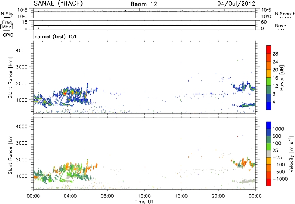Click the 60 tick on Nave axis
295x204 pixels.
[264, 22]
